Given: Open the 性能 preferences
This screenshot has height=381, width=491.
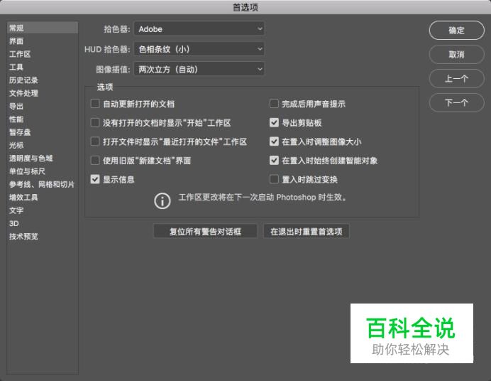Looking at the screenshot, I should click(x=43, y=119).
